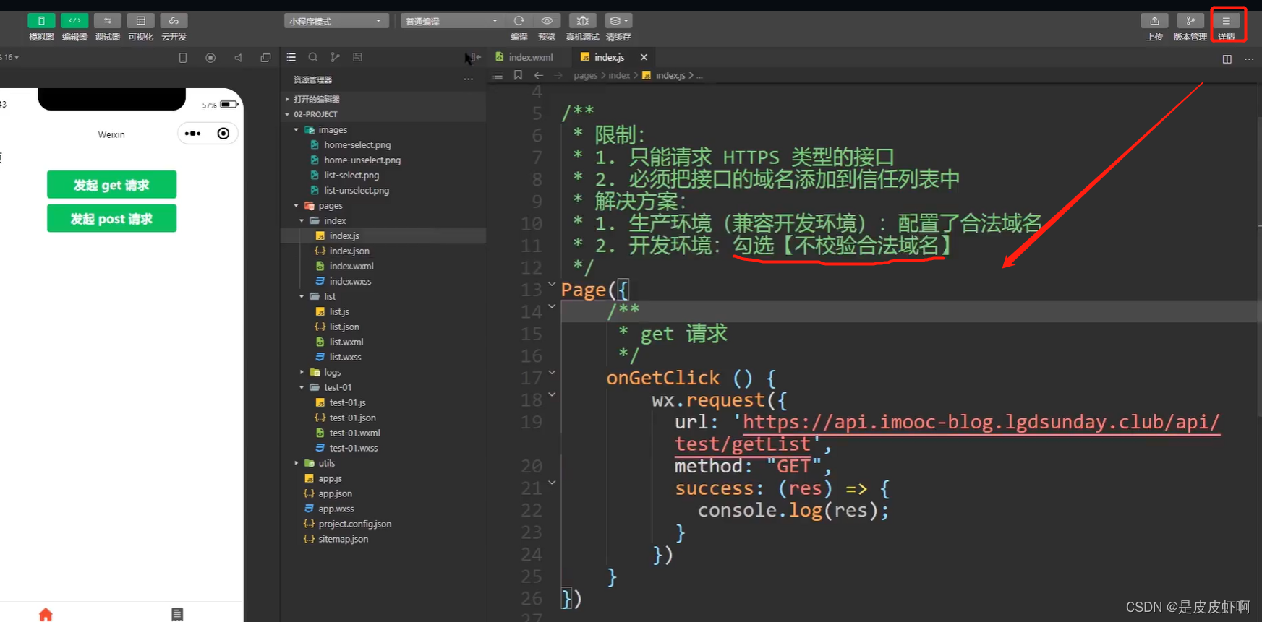The width and height of the screenshot is (1262, 622).
Task: Click the green post request button
Action: point(111,218)
